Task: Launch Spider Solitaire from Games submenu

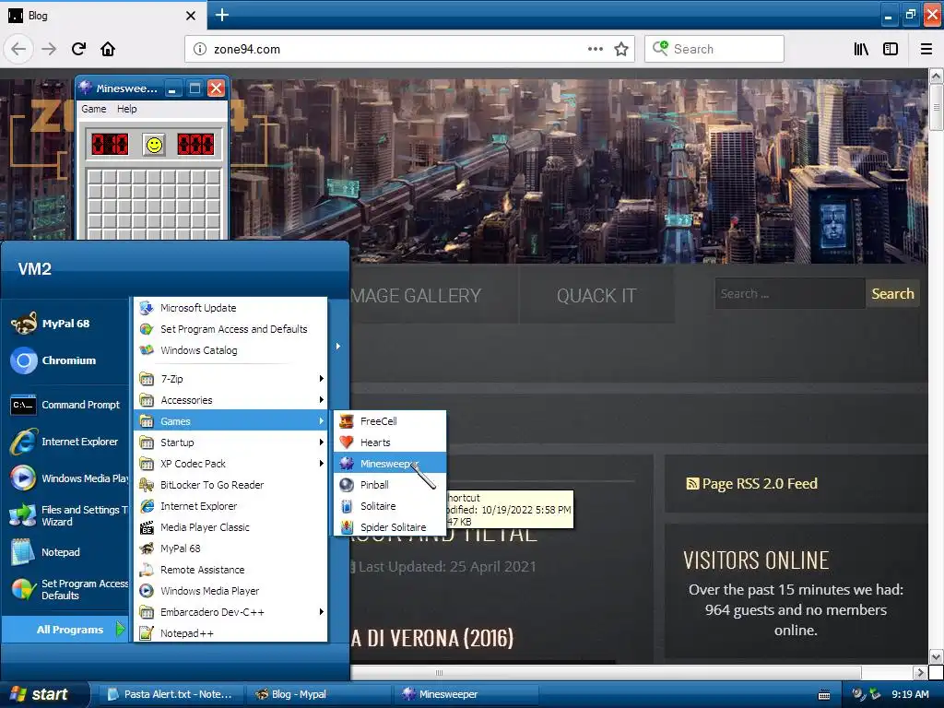Action: click(390, 527)
